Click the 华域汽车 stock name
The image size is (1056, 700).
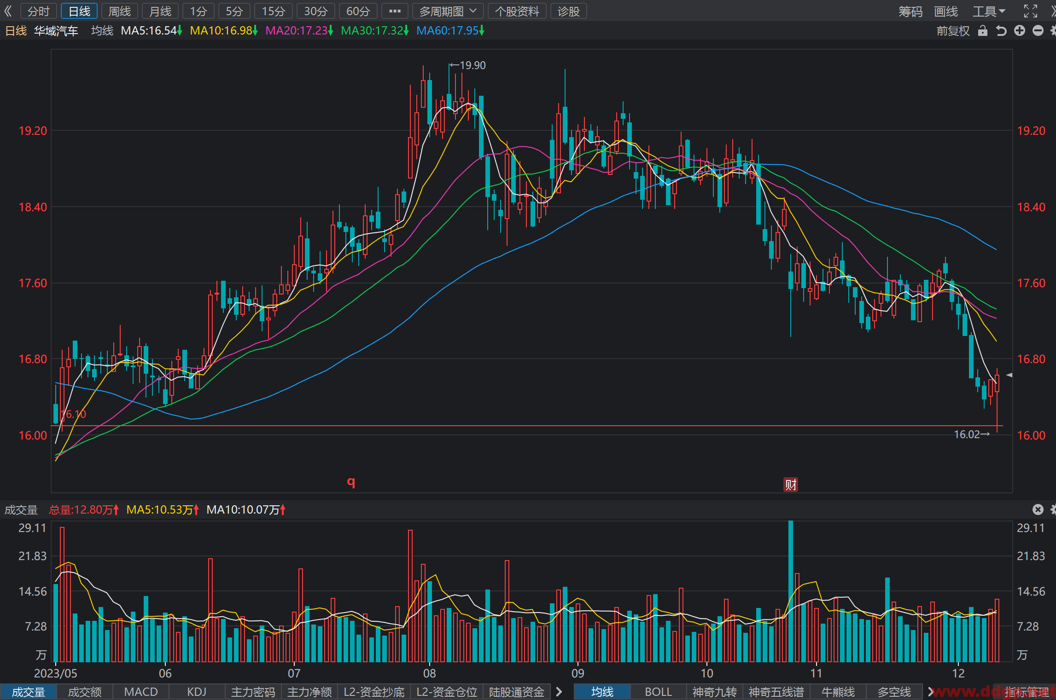click(56, 31)
